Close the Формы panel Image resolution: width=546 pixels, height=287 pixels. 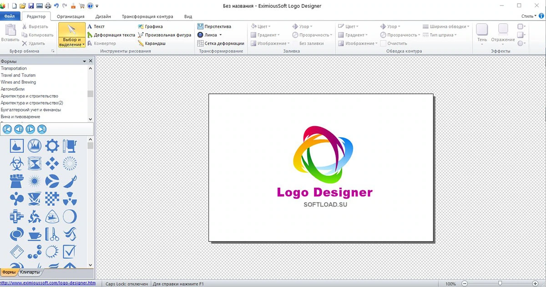pyautogui.click(x=91, y=61)
